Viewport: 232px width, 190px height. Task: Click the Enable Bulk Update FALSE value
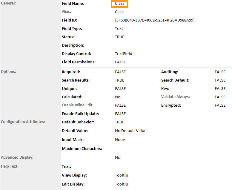(120, 114)
